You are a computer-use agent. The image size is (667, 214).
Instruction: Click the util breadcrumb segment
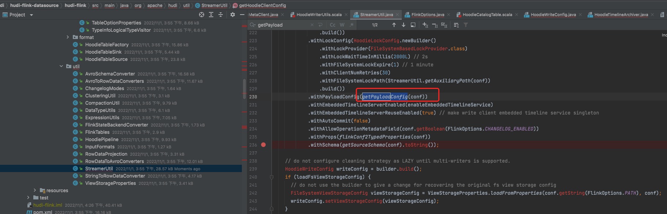(x=186, y=5)
